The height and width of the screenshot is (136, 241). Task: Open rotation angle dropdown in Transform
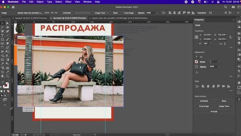pyautogui.click(x=211, y=44)
